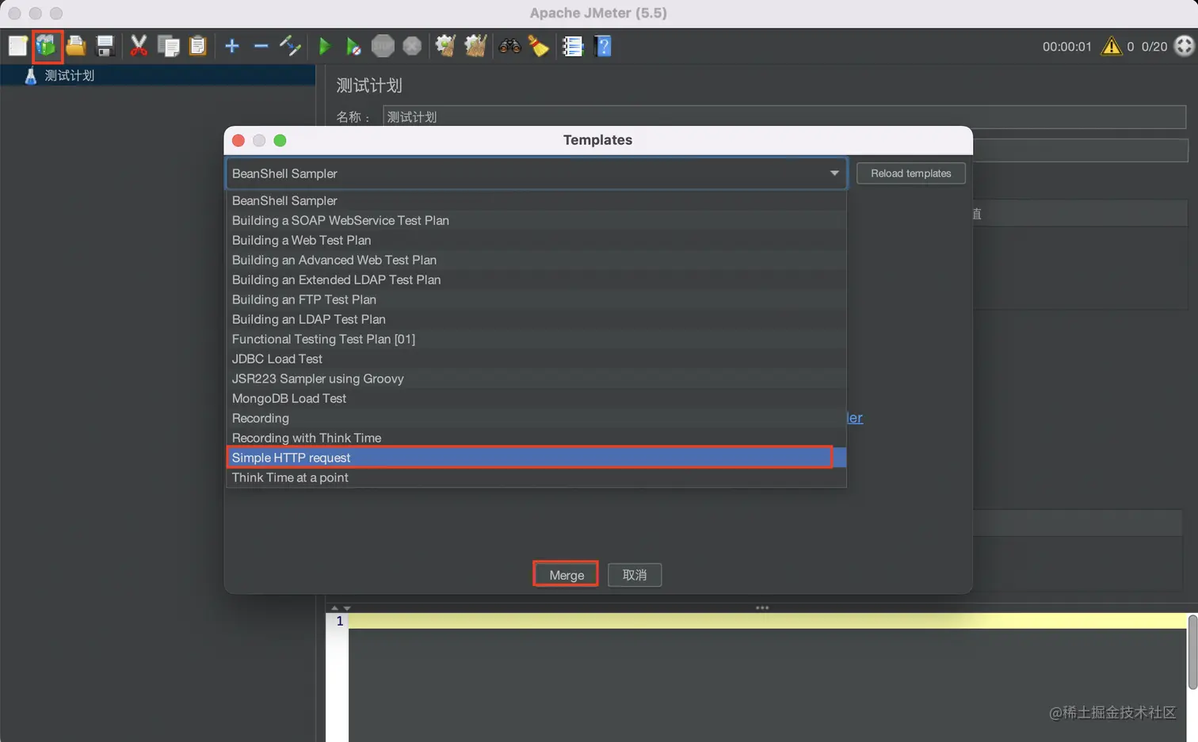
Task: Click the Reload templates button
Action: 910,173
